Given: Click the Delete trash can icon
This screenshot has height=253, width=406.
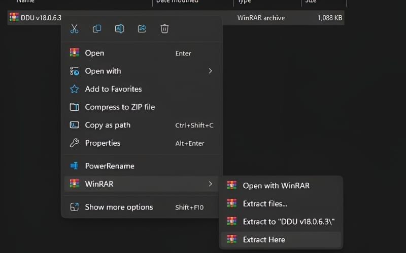Looking at the screenshot, I should pos(164,29).
